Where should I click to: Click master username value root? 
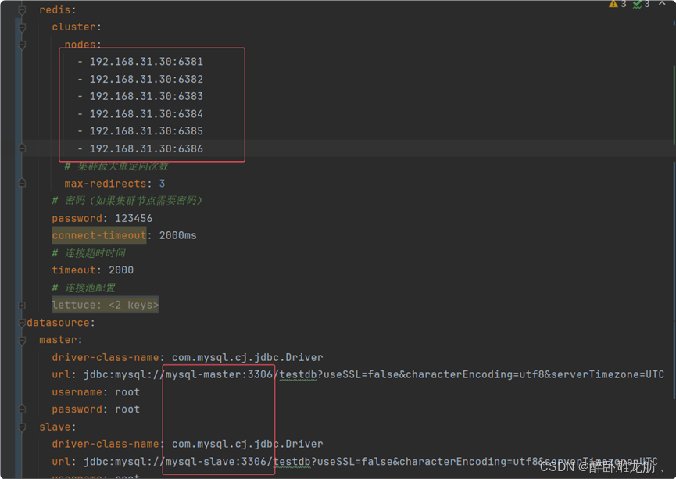pyautogui.click(x=127, y=392)
